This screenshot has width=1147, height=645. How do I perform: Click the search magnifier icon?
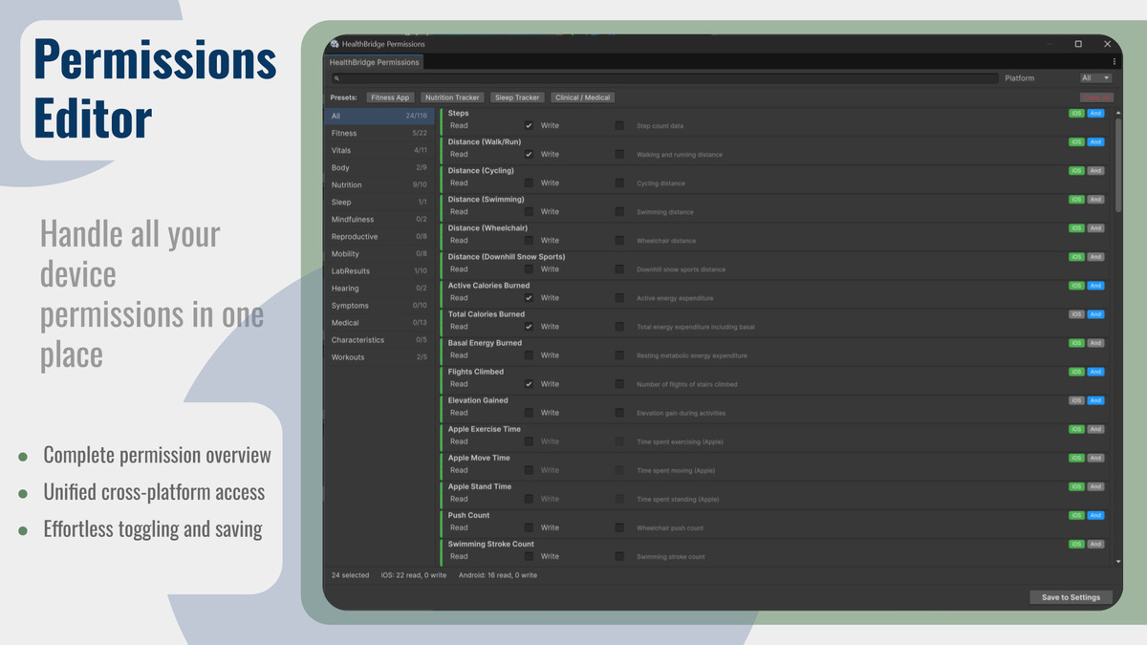tap(337, 78)
